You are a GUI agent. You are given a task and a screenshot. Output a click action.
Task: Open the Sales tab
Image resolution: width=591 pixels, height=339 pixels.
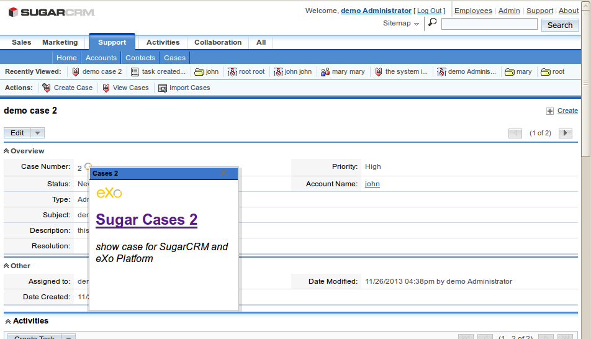(22, 42)
